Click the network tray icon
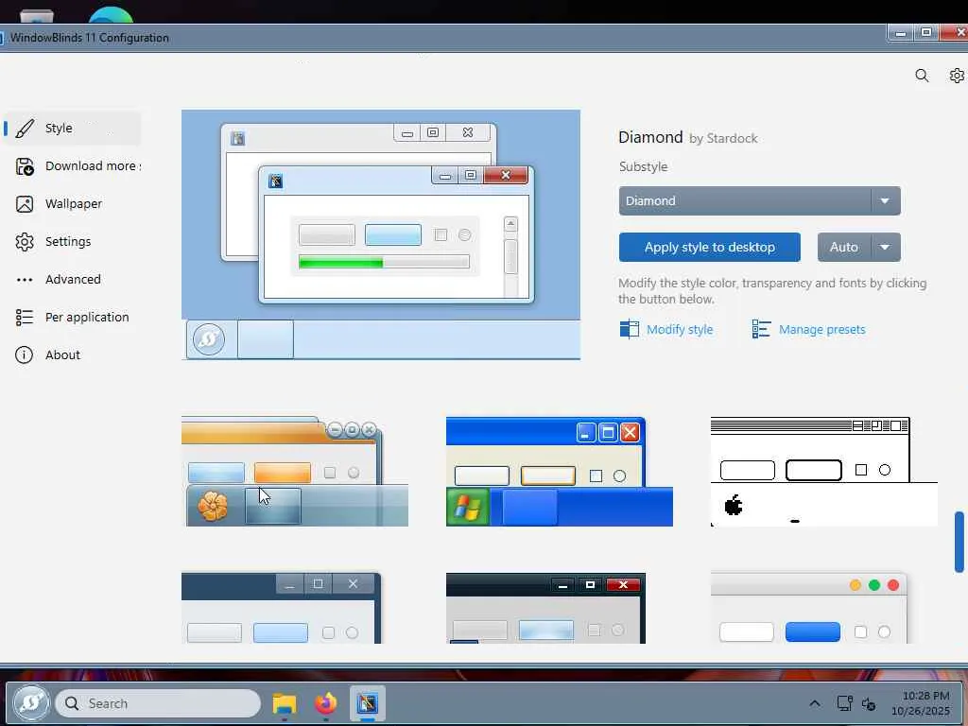The height and width of the screenshot is (726, 968). tap(844, 703)
